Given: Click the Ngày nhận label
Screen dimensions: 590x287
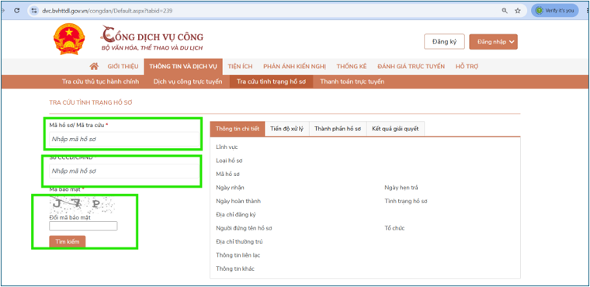Looking at the screenshot, I should (231, 188).
